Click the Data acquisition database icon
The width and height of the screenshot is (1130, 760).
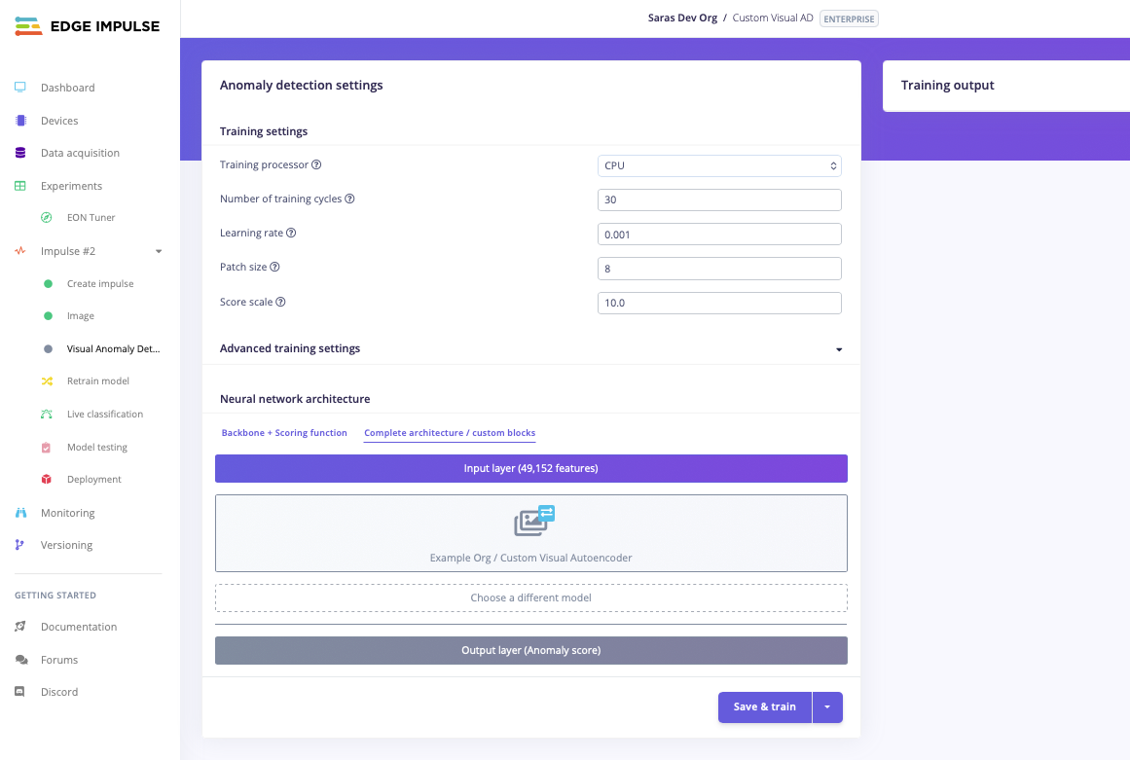pos(20,153)
